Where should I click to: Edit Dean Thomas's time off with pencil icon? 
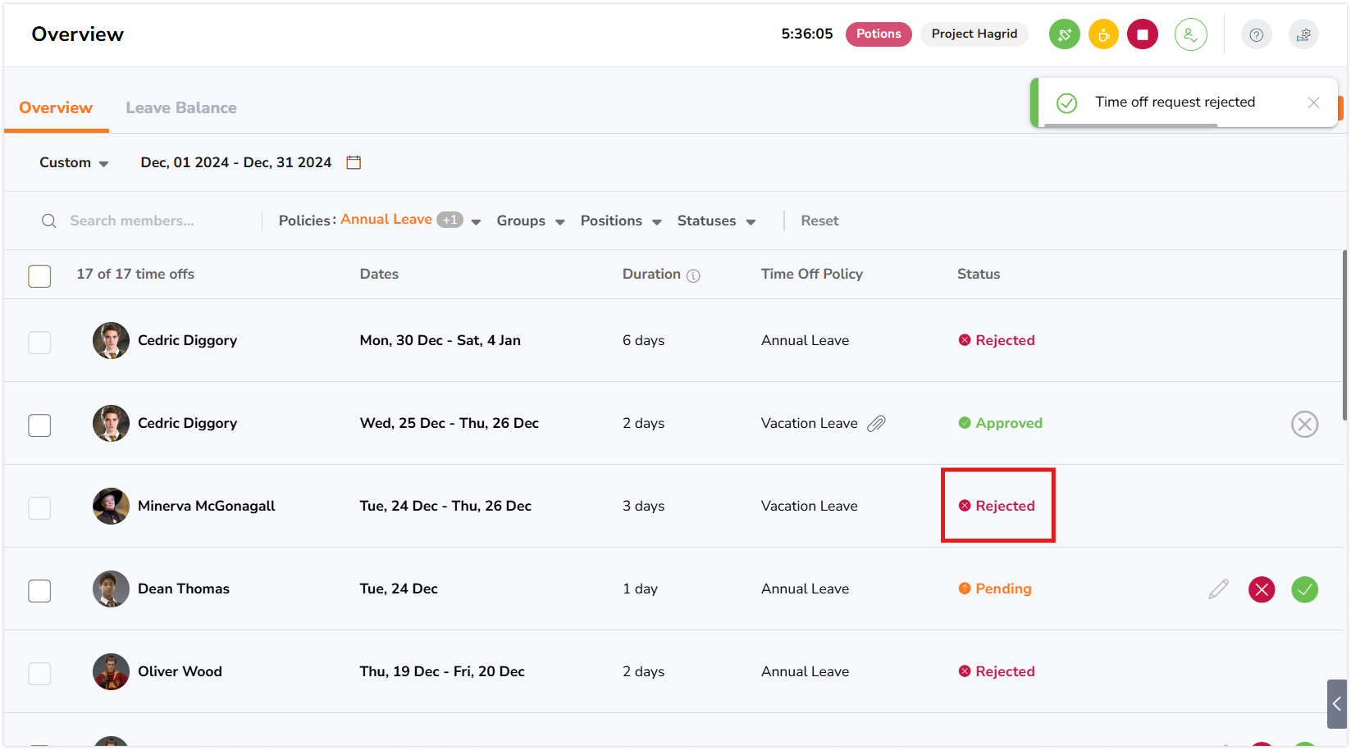click(x=1218, y=589)
